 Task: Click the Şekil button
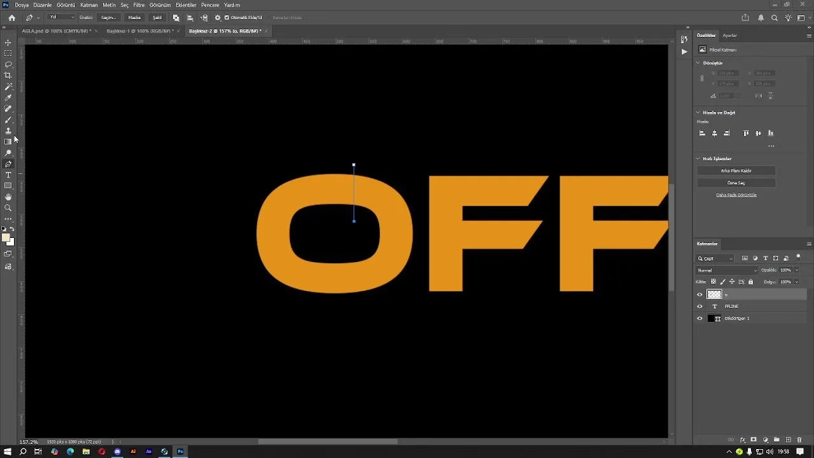[x=157, y=18]
